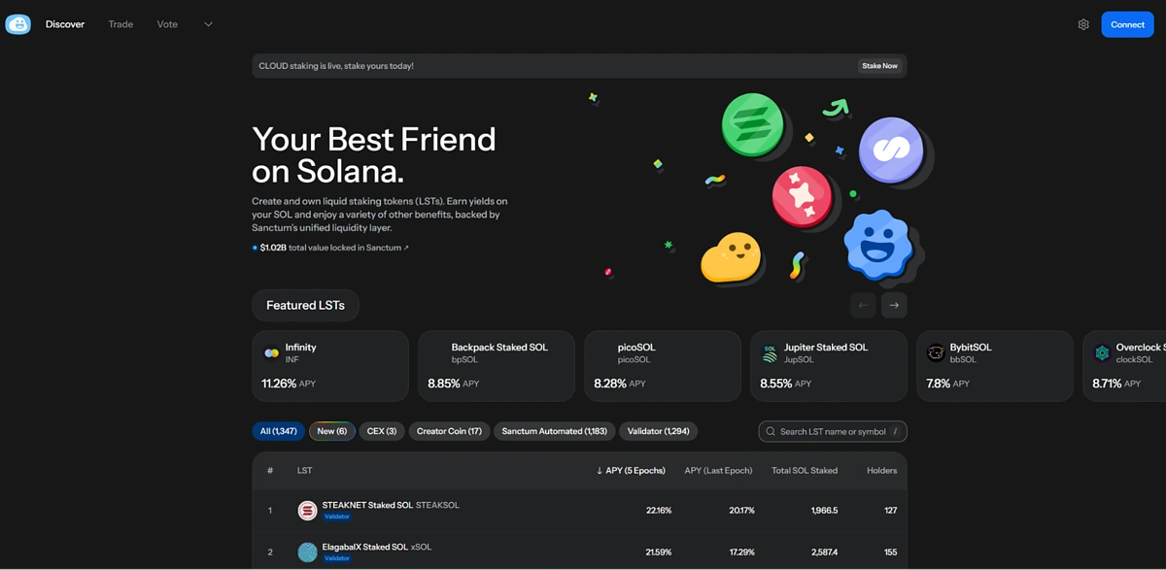Filter by New (6) LSTs
This screenshot has width=1166, height=570.
click(331, 431)
